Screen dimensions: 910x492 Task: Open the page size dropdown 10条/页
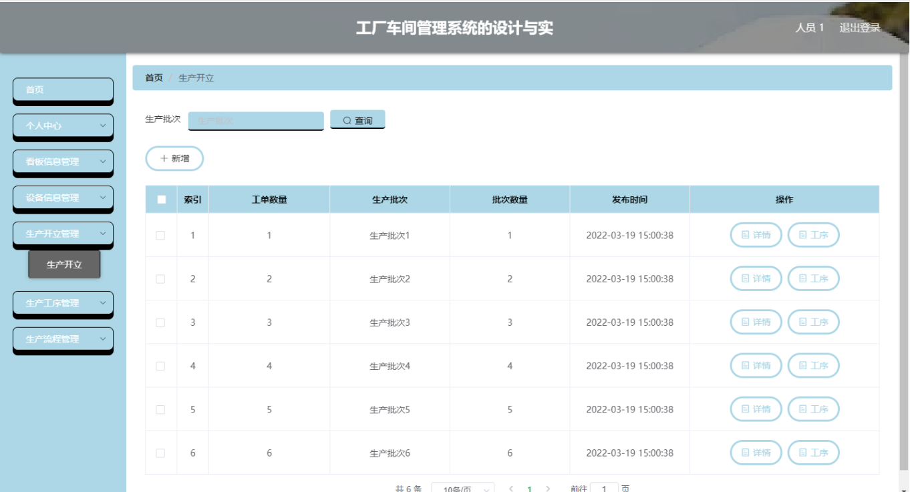tap(463, 487)
